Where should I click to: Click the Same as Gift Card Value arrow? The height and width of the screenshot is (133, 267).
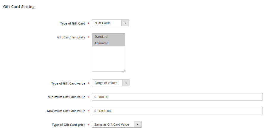click(x=137, y=124)
